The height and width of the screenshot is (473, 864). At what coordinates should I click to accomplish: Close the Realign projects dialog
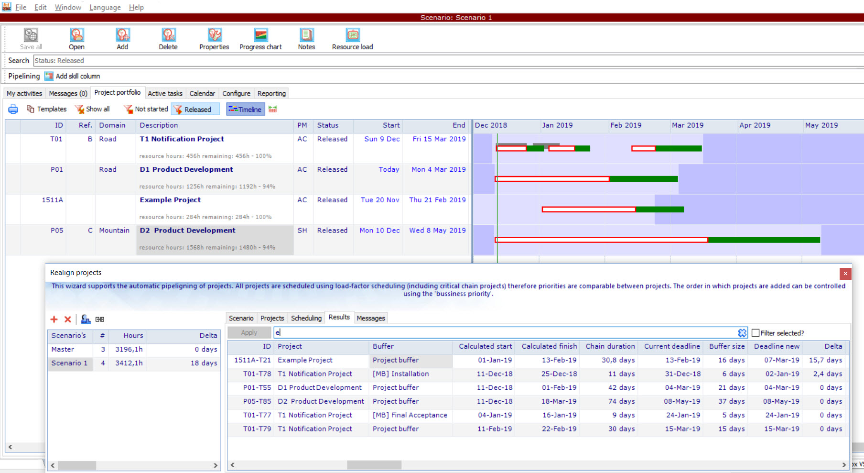click(845, 274)
